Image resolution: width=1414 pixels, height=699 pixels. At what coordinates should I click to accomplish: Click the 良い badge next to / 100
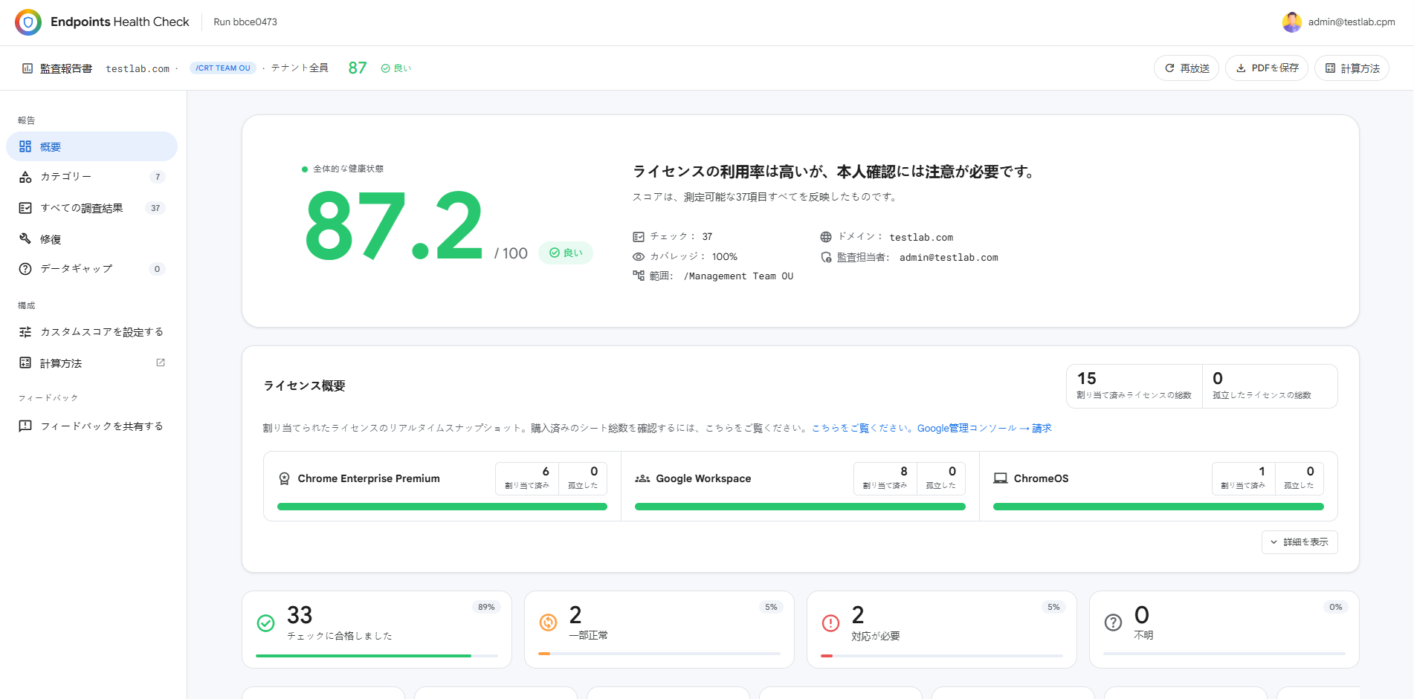coord(566,253)
